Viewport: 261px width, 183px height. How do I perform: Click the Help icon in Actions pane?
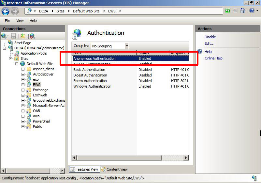pos(200,51)
